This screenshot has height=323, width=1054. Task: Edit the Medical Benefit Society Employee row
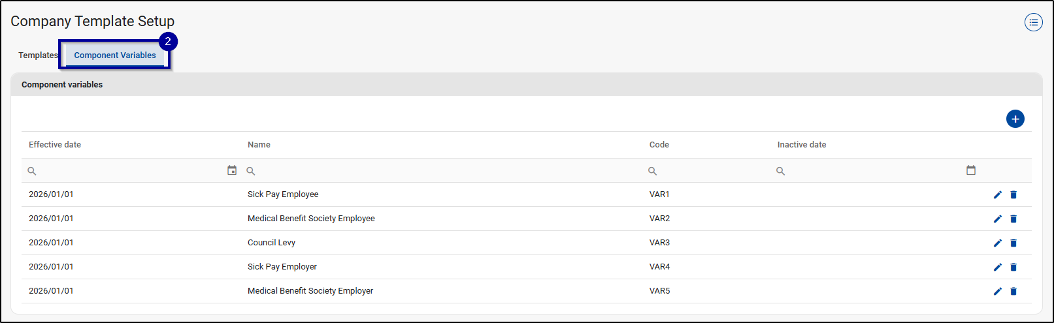pyautogui.click(x=997, y=219)
